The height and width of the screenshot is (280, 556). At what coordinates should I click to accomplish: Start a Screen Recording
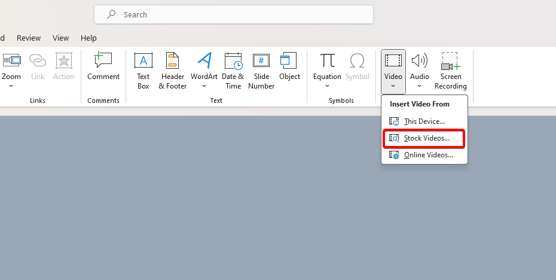pyautogui.click(x=451, y=71)
